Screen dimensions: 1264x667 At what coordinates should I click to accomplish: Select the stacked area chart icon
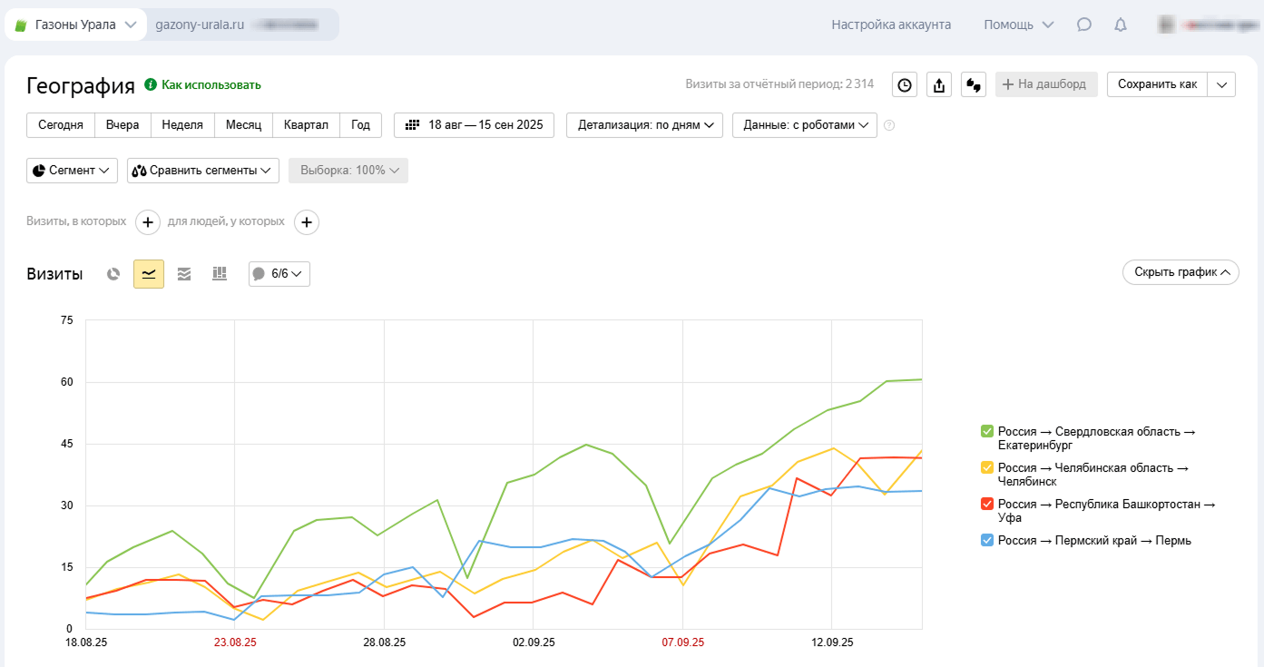[184, 273]
